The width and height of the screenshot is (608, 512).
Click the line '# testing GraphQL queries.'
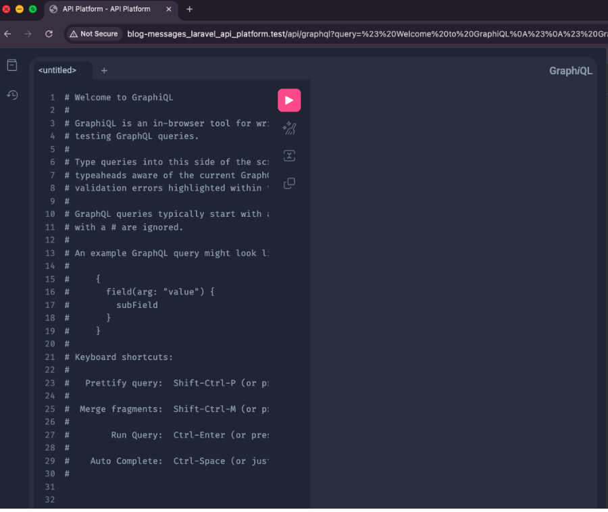point(132,136)
